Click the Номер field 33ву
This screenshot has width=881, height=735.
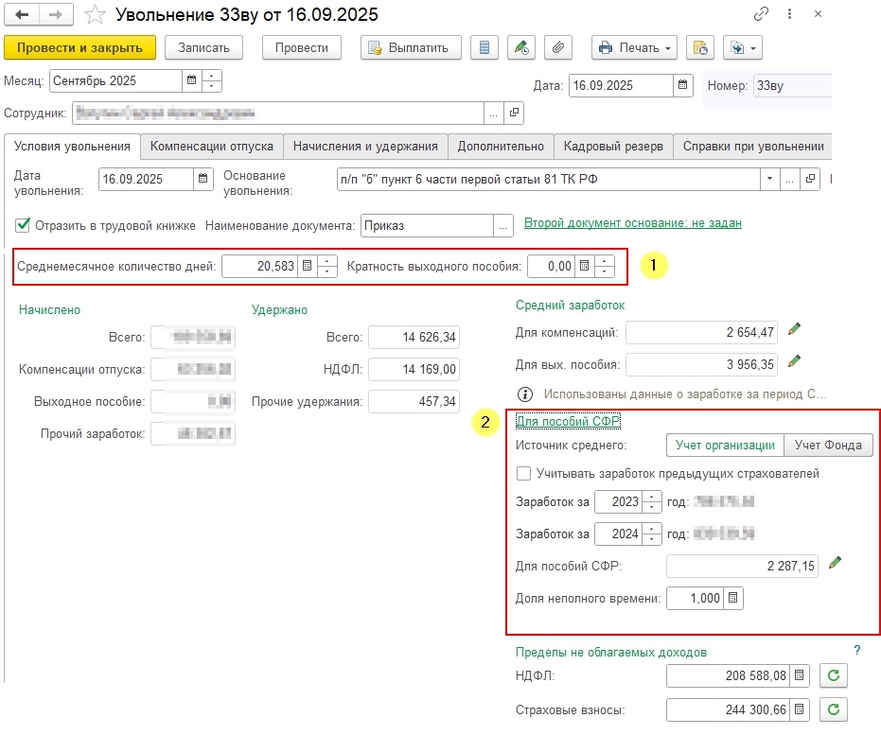[x=792, y=85]
